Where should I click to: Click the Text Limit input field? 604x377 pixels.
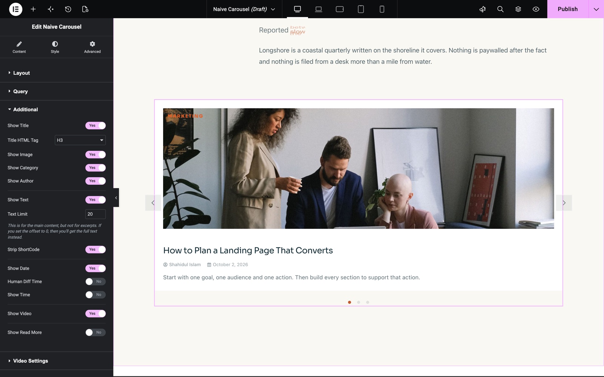(96, 214)
